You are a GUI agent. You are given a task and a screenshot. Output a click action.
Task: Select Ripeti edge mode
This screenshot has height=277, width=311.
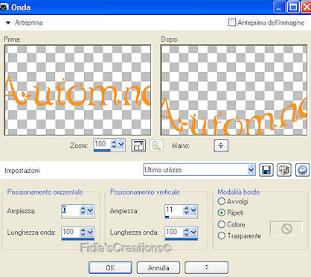tap(221, 212)
